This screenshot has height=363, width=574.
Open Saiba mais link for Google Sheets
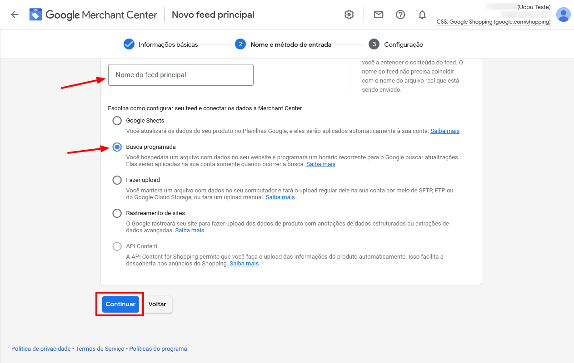tap(445, 131)
